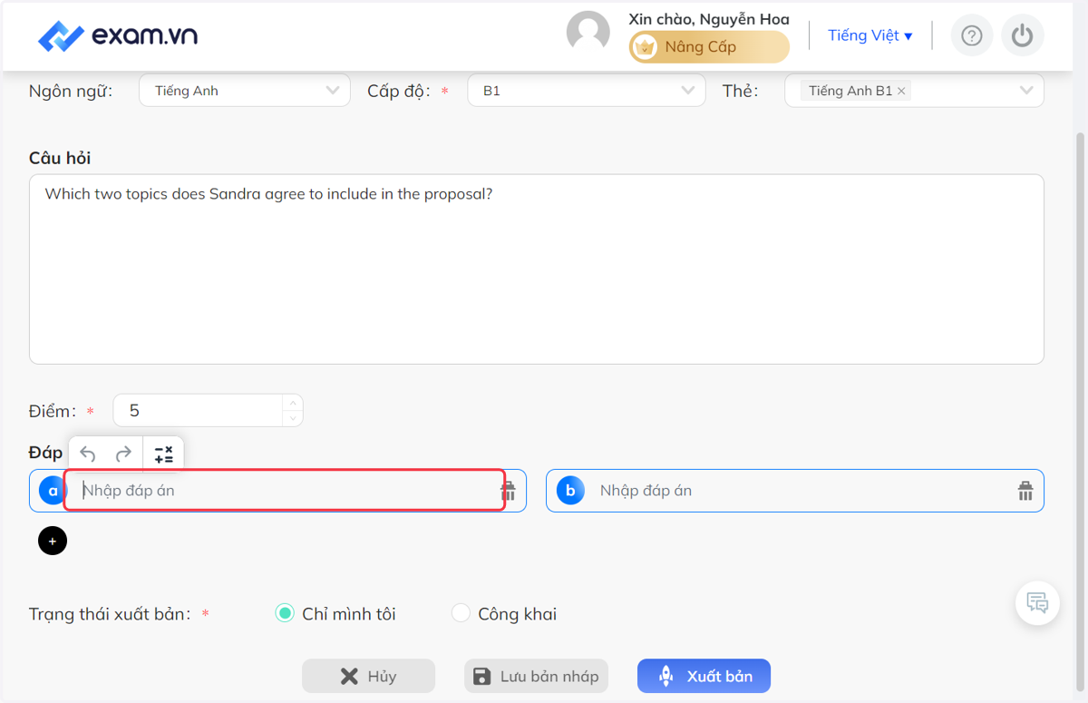Expand the Cấp độ B1 dropdown
This screenshot has width=1088, height=703.
pos(587,91)
